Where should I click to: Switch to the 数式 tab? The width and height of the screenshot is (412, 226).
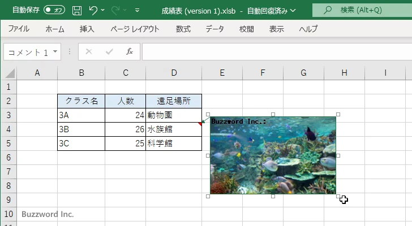tap(183, 29)
